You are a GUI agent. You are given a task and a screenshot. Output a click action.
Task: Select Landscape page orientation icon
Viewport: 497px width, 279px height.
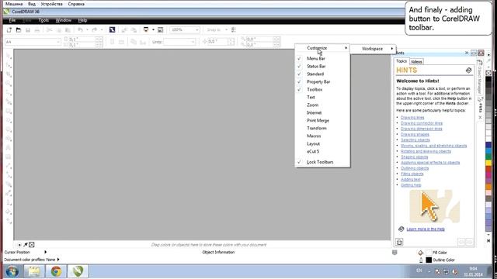click(121, 42)
